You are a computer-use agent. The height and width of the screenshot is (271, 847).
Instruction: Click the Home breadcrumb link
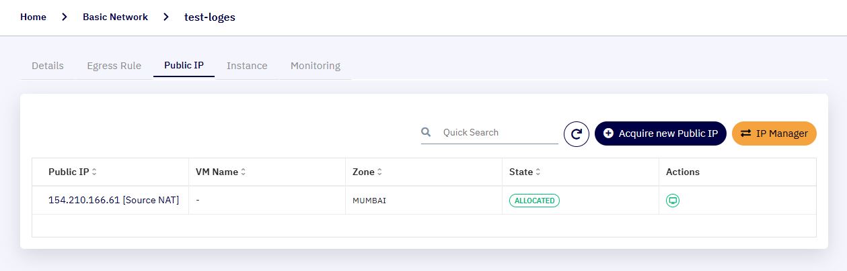33,17
